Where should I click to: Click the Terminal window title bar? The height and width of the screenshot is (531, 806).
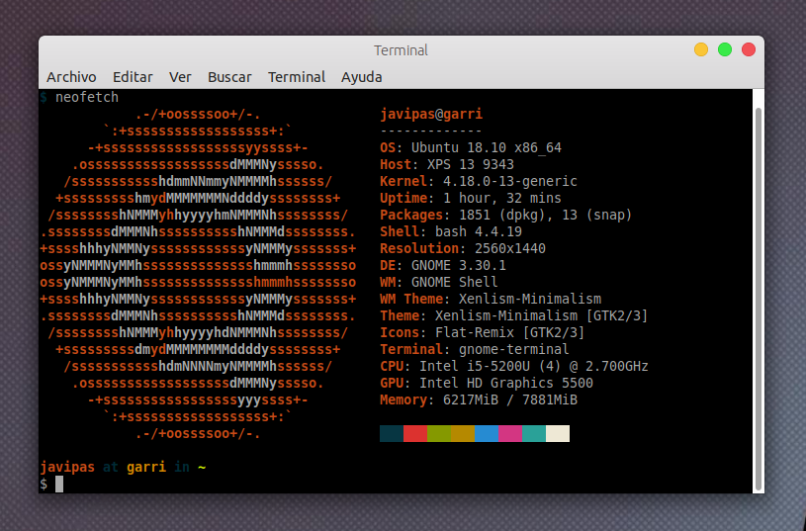(x=401, y=50)
